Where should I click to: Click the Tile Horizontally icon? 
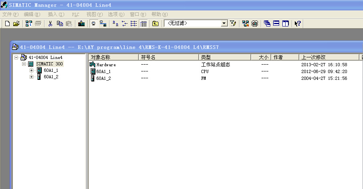(x=276, y=23)
